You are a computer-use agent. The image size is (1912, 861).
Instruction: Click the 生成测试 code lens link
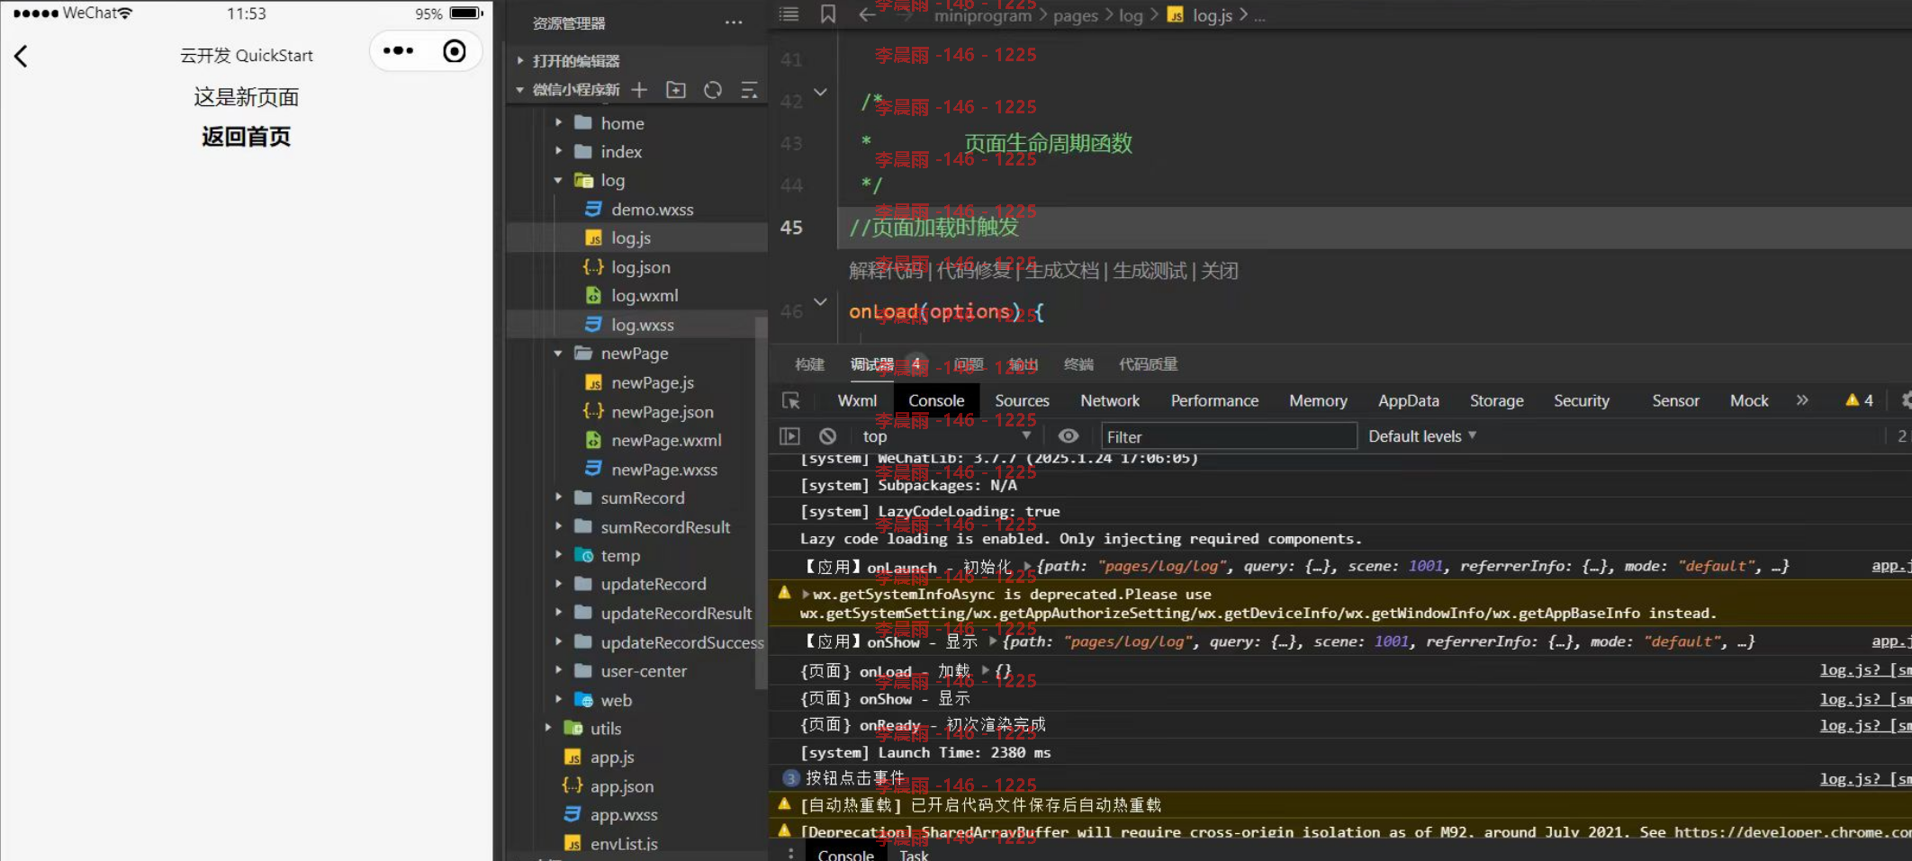click(x=1150, y=271)
